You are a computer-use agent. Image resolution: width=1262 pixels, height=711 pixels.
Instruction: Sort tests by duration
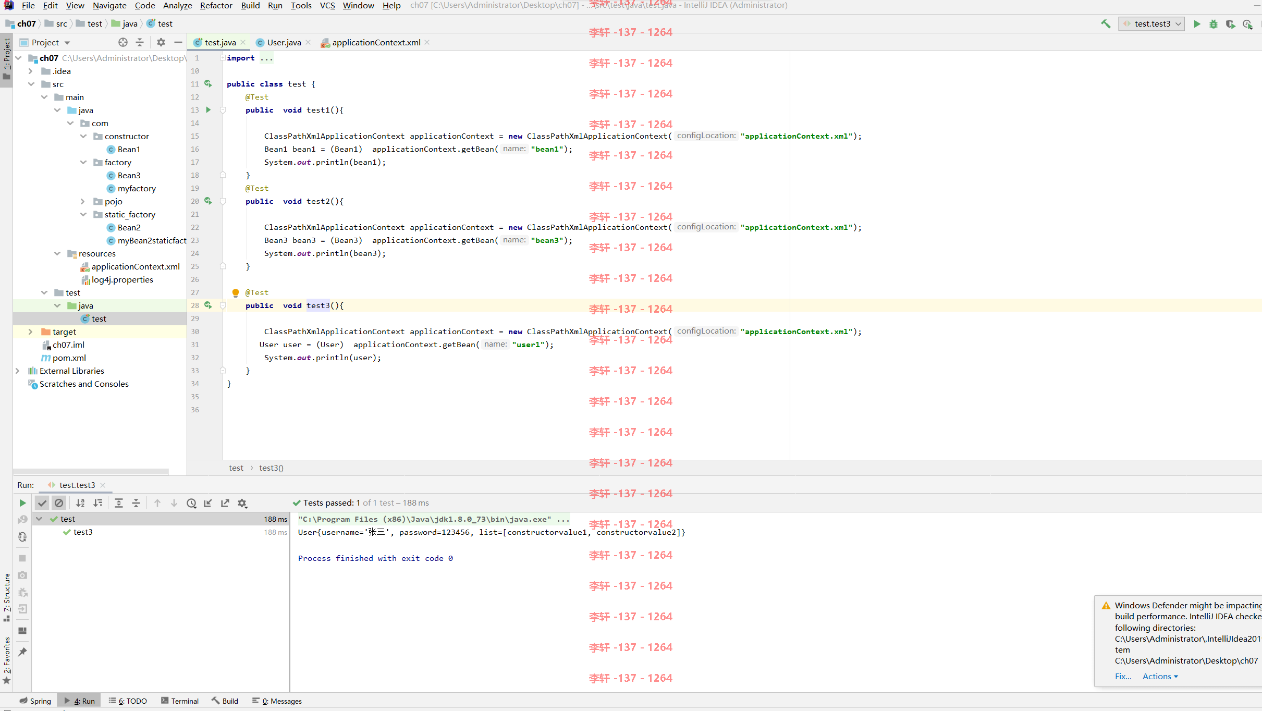pyautogui.click(x=97, y=503)
